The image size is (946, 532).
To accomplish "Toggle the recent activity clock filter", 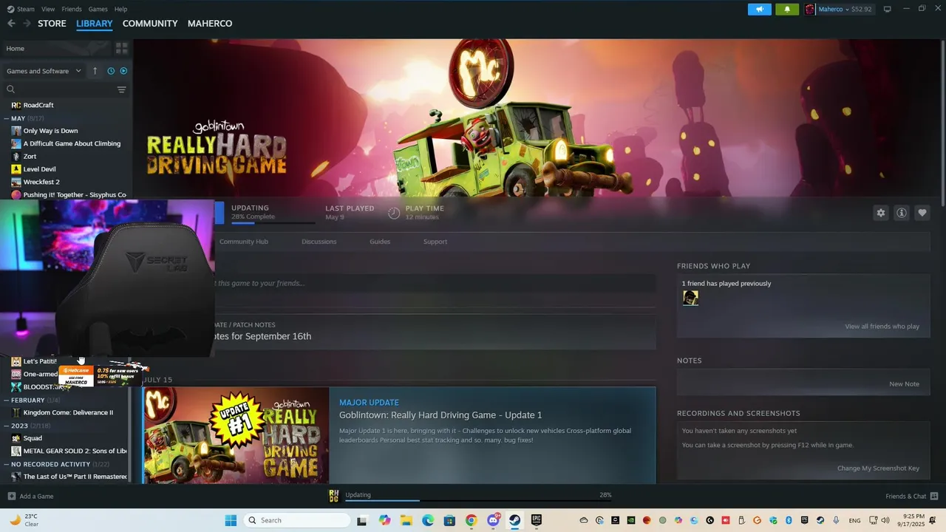I will (111, 71).
